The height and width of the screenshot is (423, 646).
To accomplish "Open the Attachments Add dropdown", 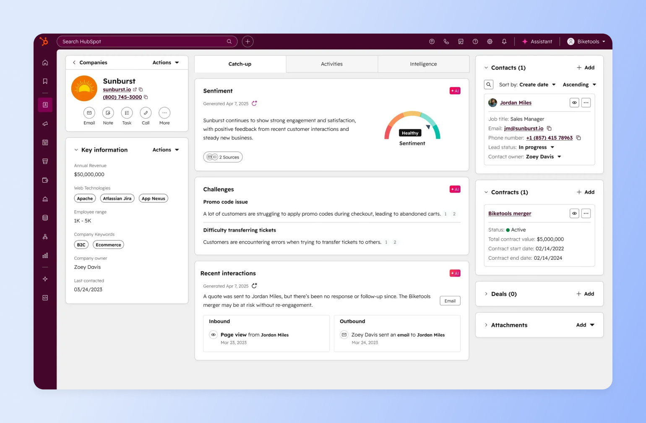I will click(x=585, y=325).
